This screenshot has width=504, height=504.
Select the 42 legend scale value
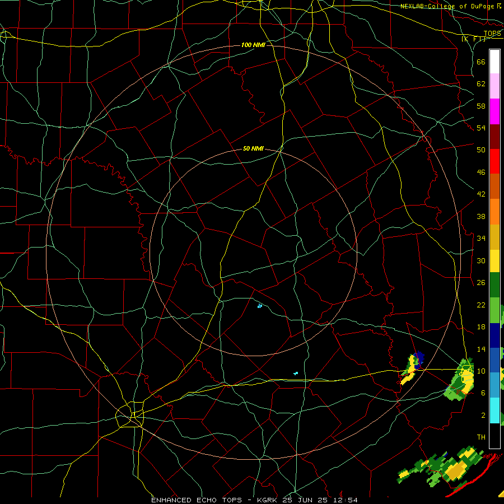tap(481, 194)
